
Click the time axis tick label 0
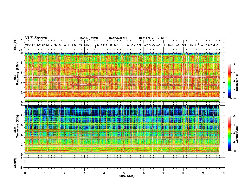[x=25, y=173]
